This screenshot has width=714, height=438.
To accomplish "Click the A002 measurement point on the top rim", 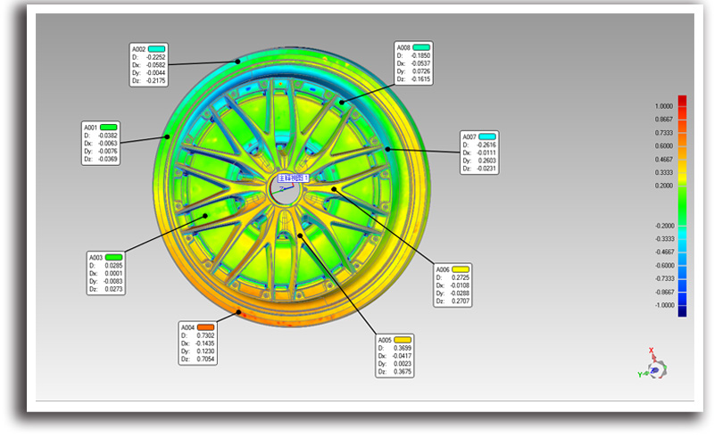I will pyautogui.click(x=237, y=61).
